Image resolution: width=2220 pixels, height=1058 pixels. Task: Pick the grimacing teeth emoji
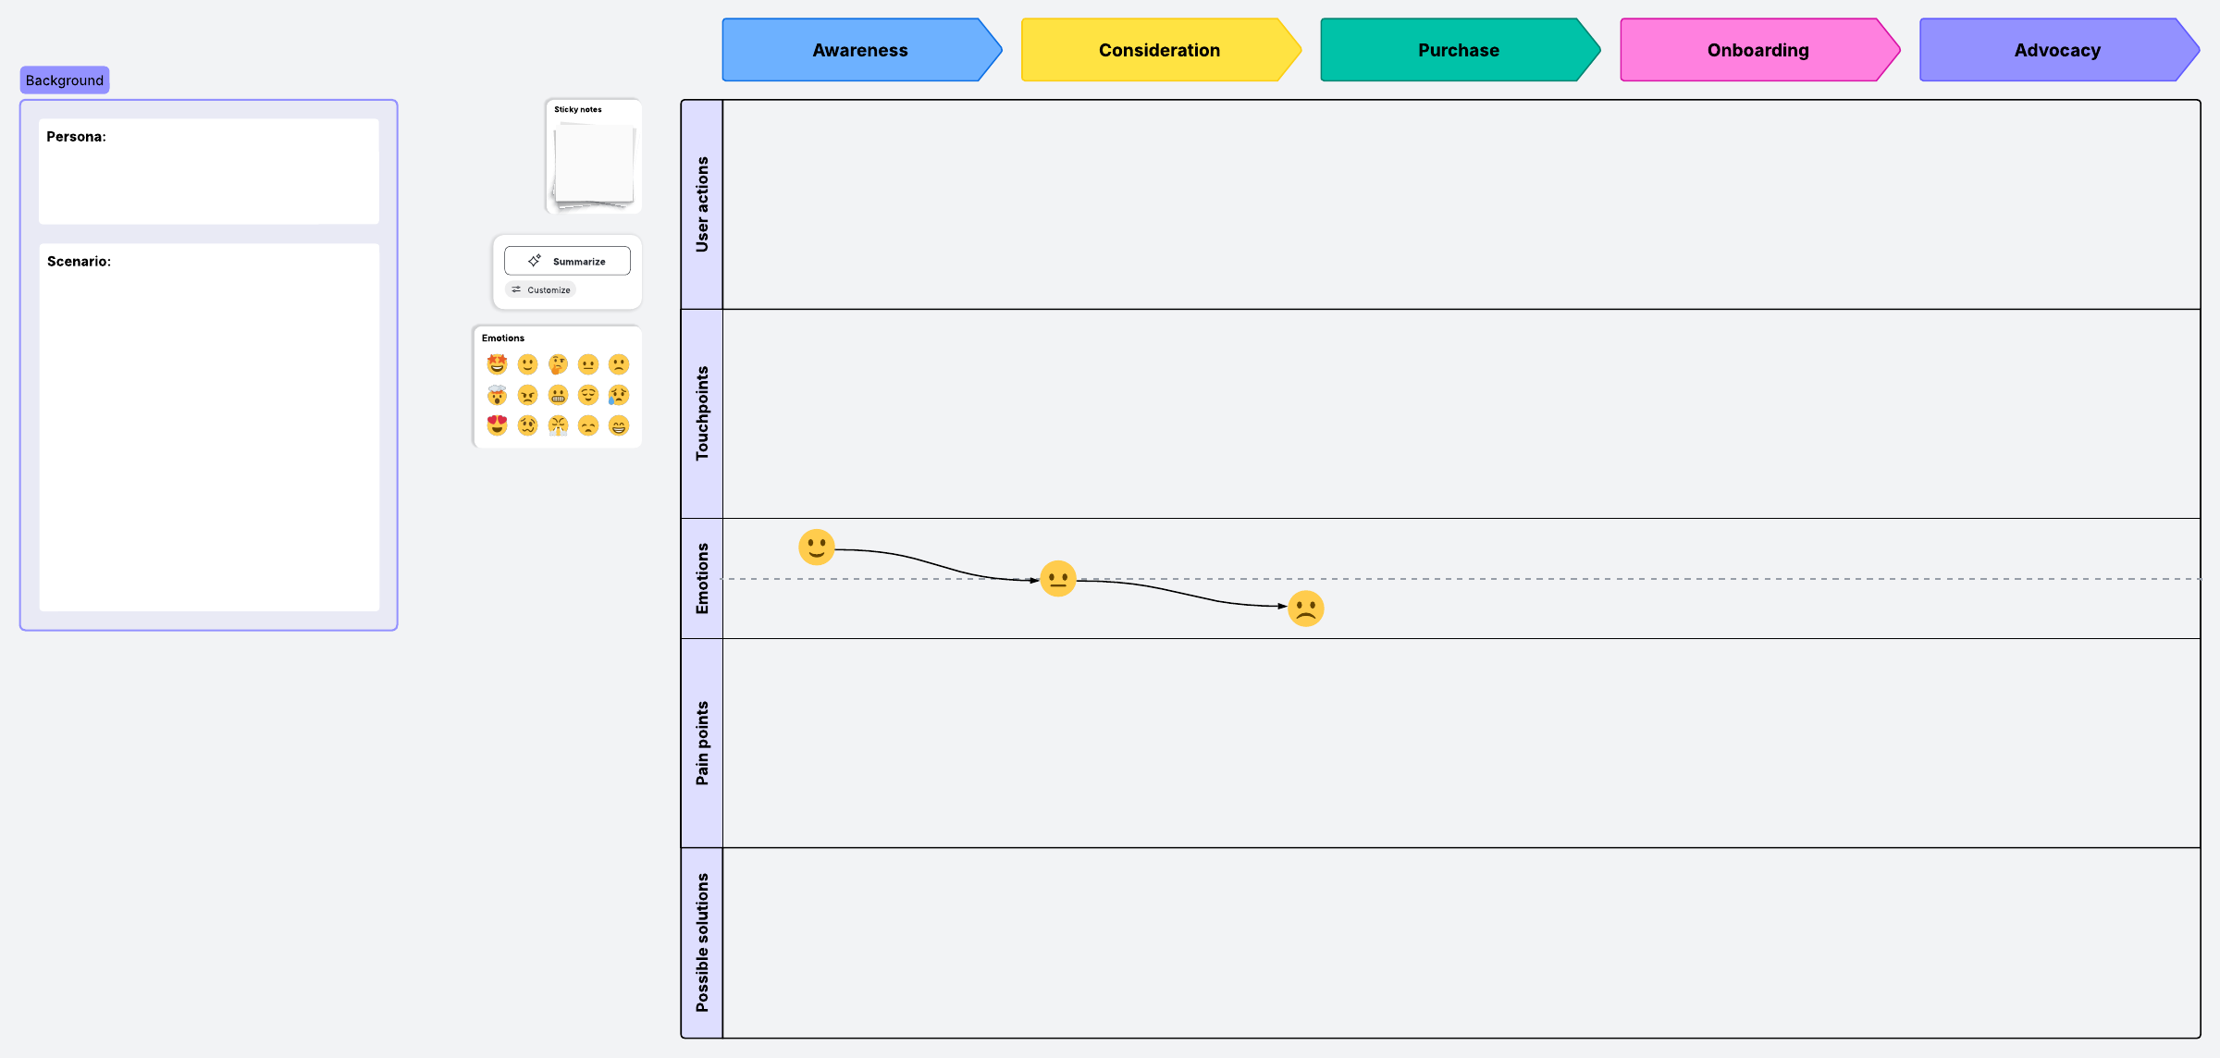tap(558, 396)
